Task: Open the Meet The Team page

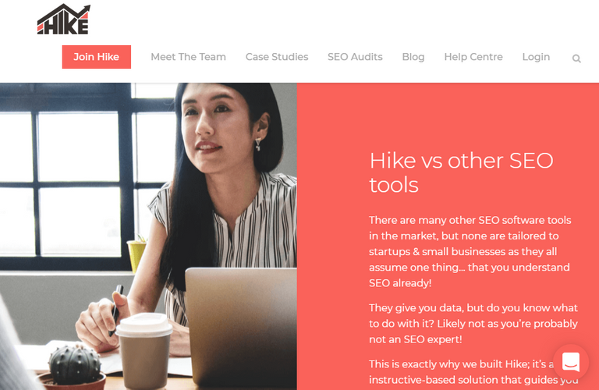Action: pos(188,57)
